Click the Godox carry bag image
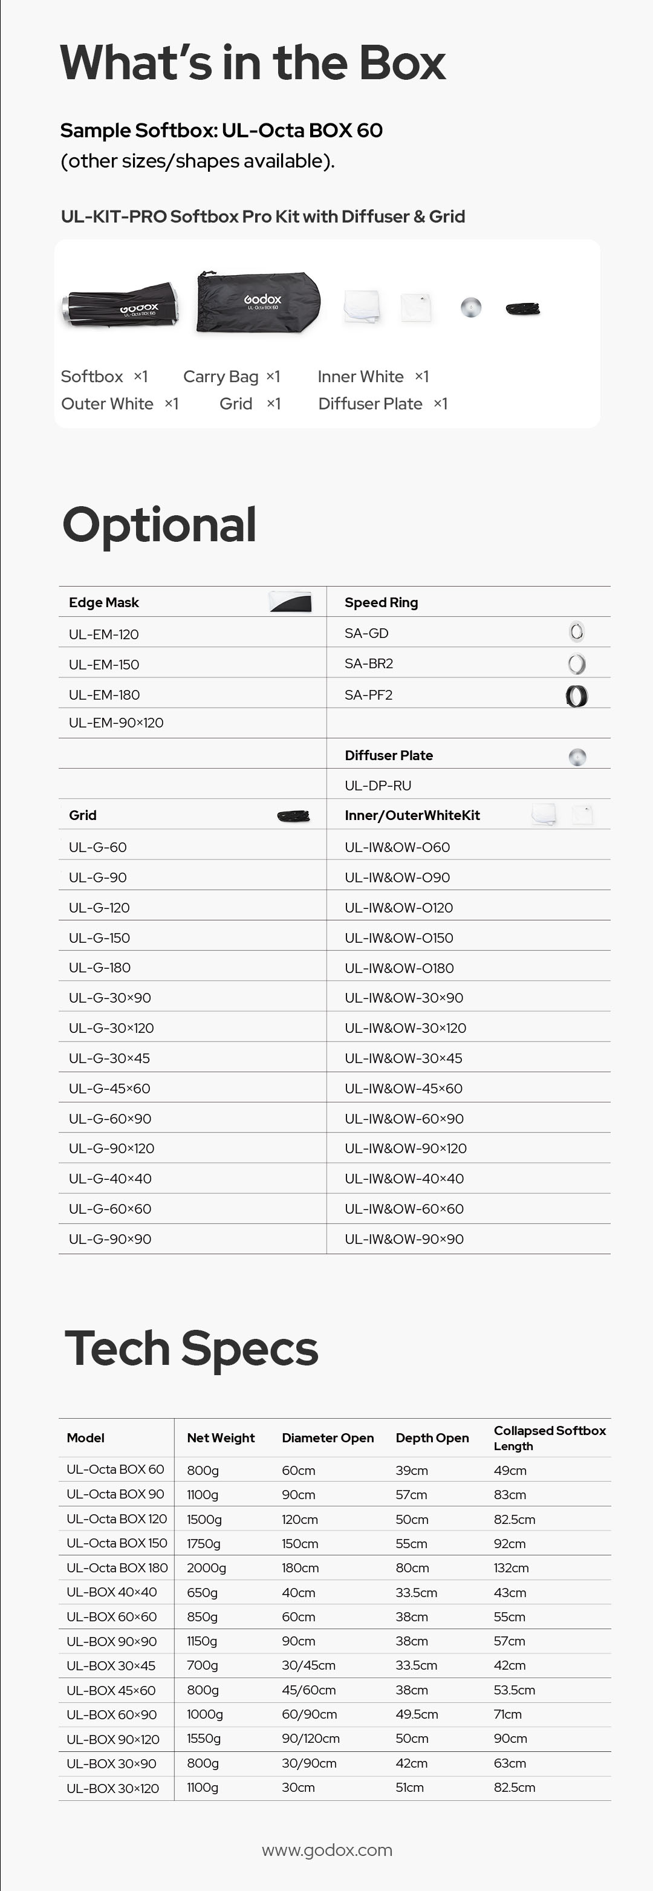The image size is (653, 1891). (x=258, y=302)
